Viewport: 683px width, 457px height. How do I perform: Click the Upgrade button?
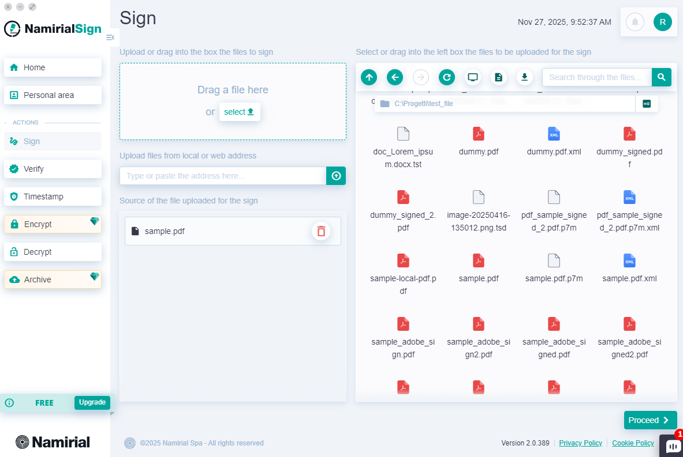coord(92,402)
